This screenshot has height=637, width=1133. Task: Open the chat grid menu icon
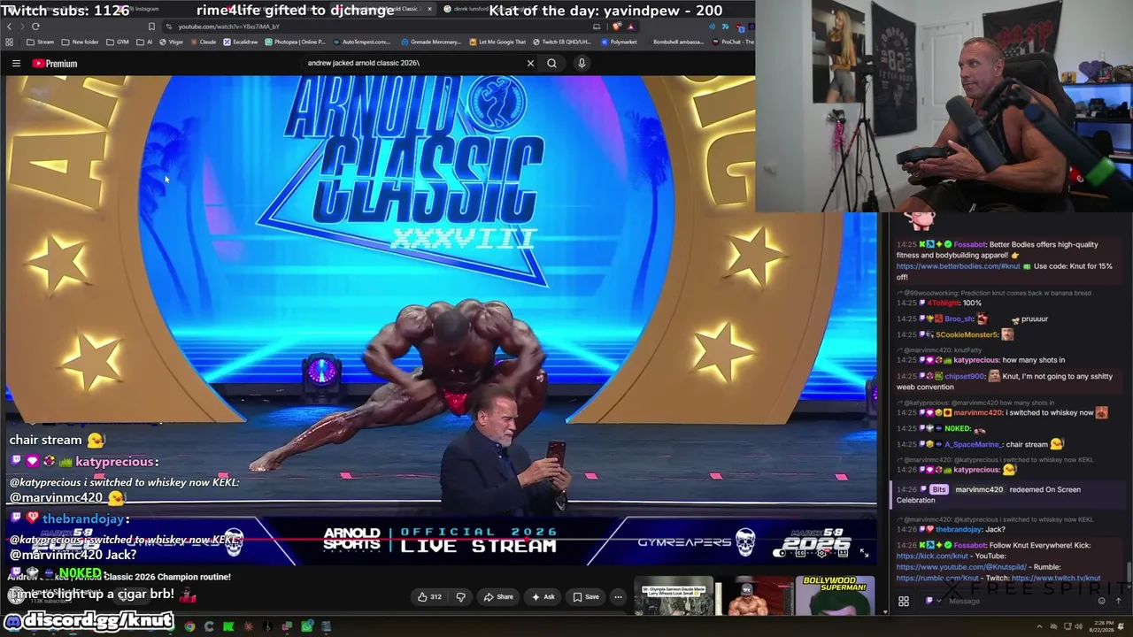click(904, 602)
